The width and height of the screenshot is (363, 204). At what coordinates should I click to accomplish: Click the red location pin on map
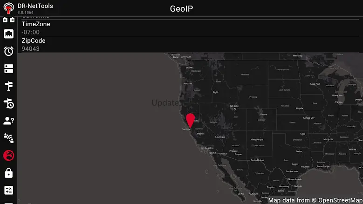(x=190, y=121)
